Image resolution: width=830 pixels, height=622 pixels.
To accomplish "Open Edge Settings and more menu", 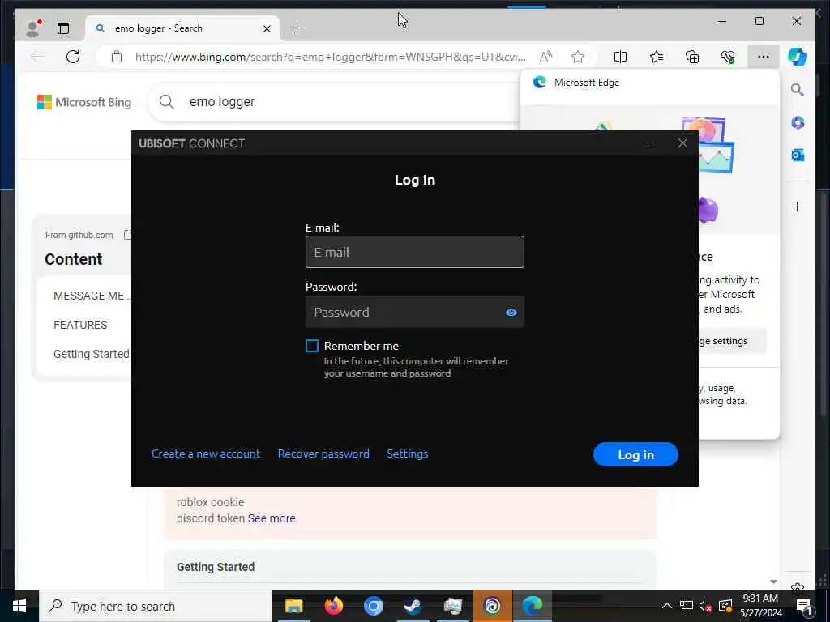I will click(x=763, y=57).
